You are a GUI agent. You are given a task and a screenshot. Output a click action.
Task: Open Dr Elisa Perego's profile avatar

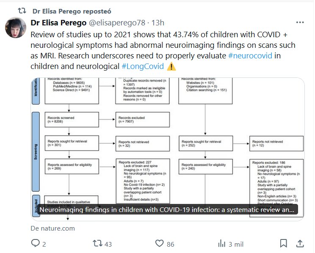pos(16,28)
